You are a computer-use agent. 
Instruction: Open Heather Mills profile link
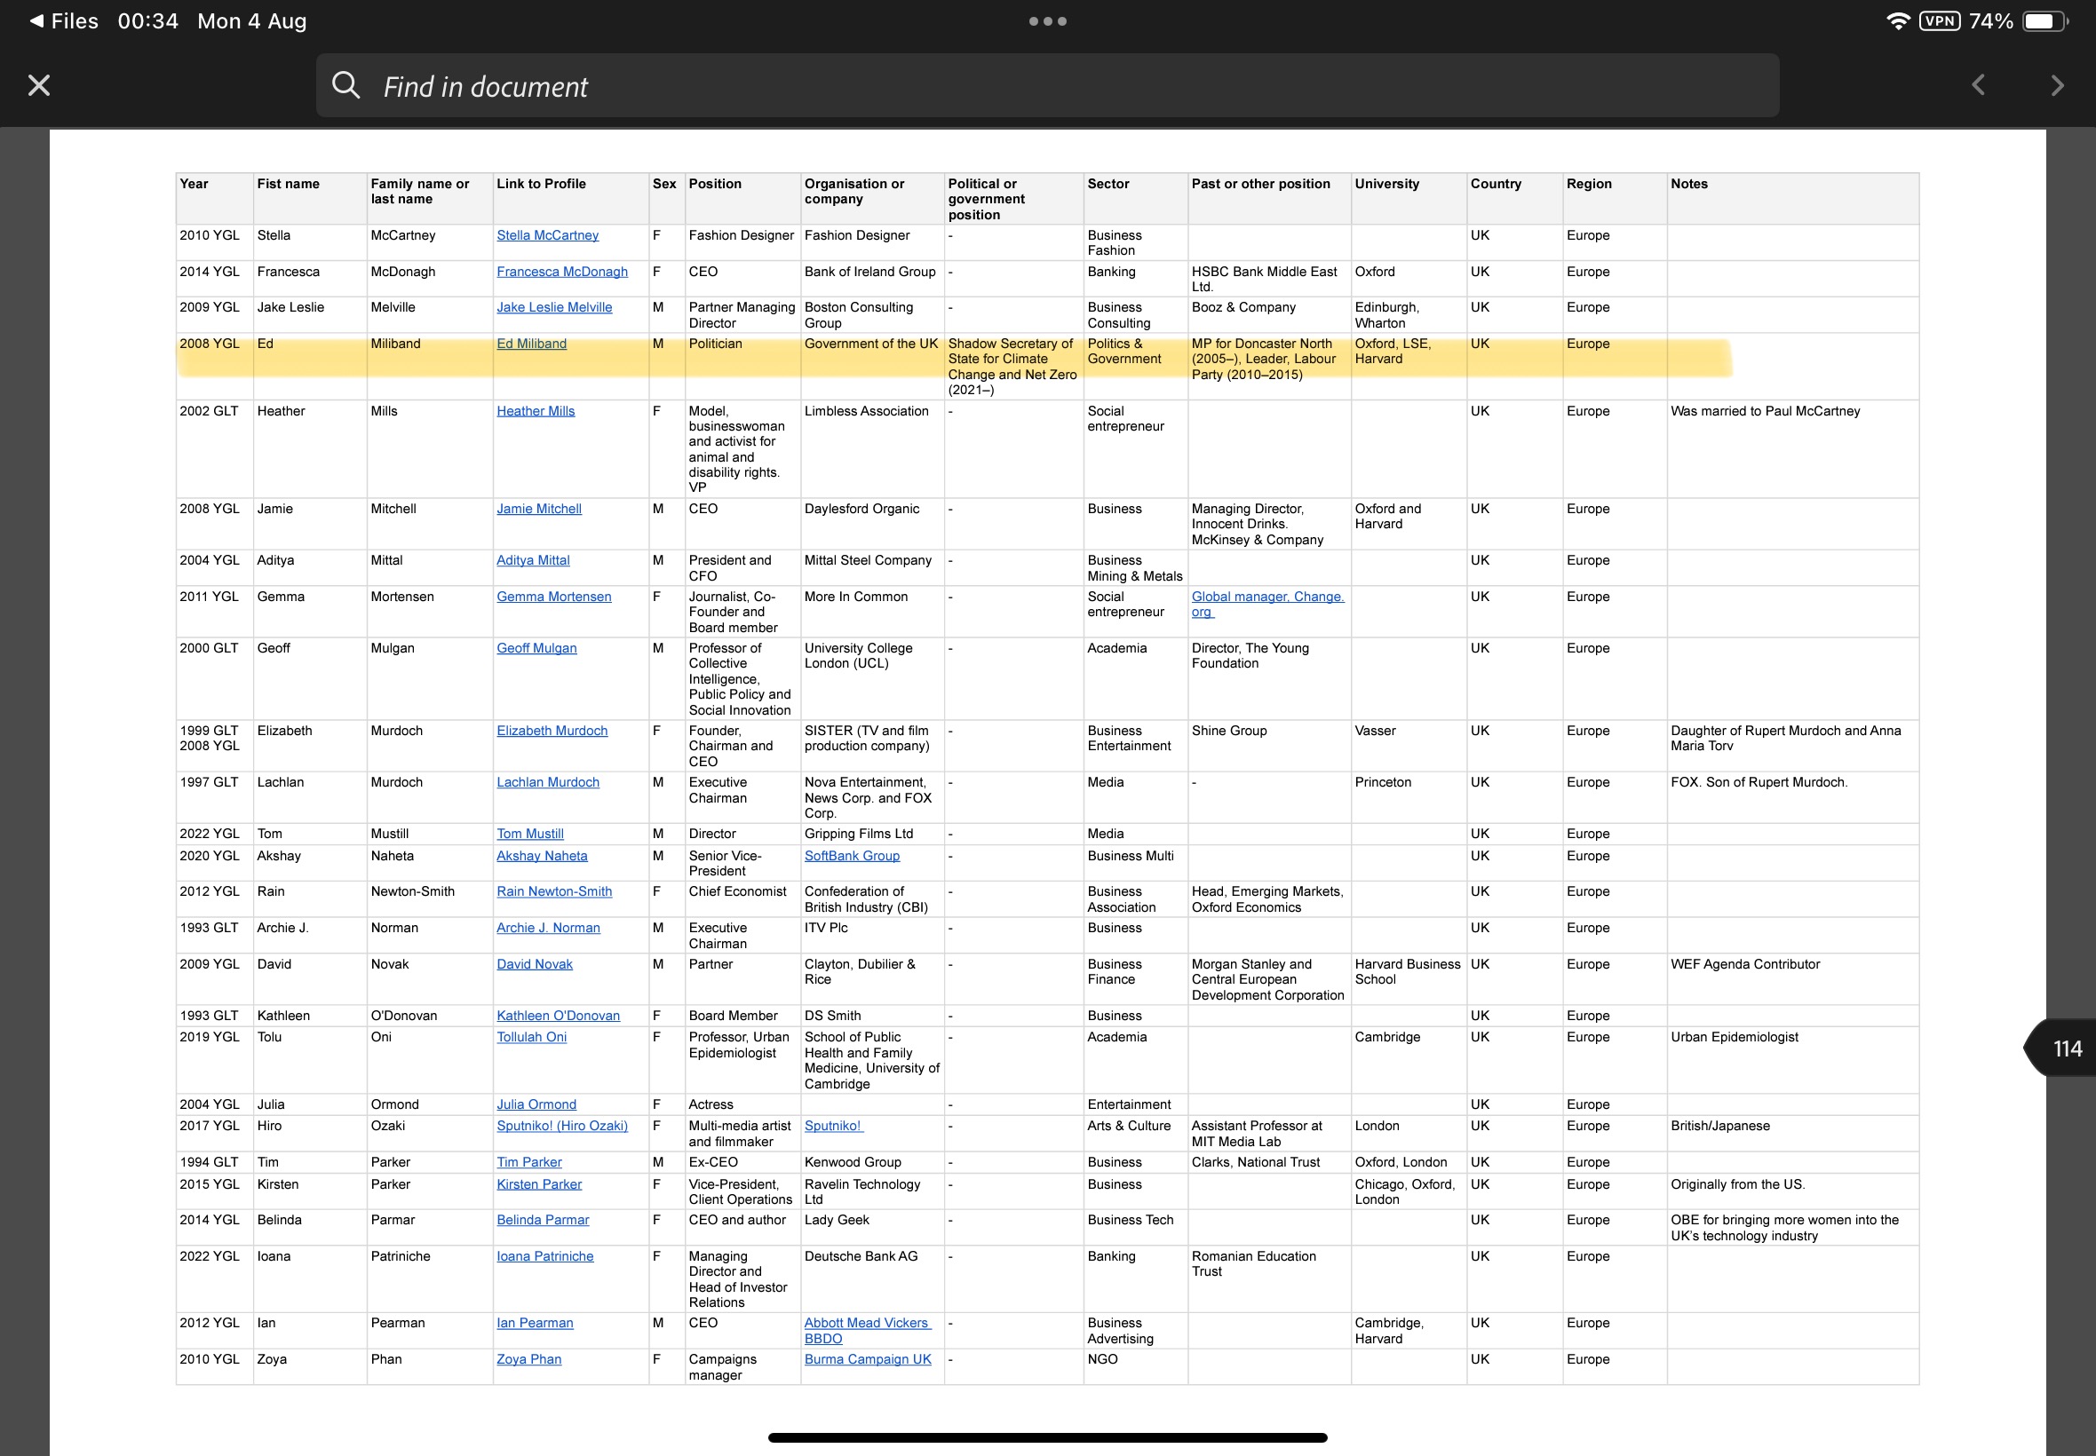tap(536, 411)
